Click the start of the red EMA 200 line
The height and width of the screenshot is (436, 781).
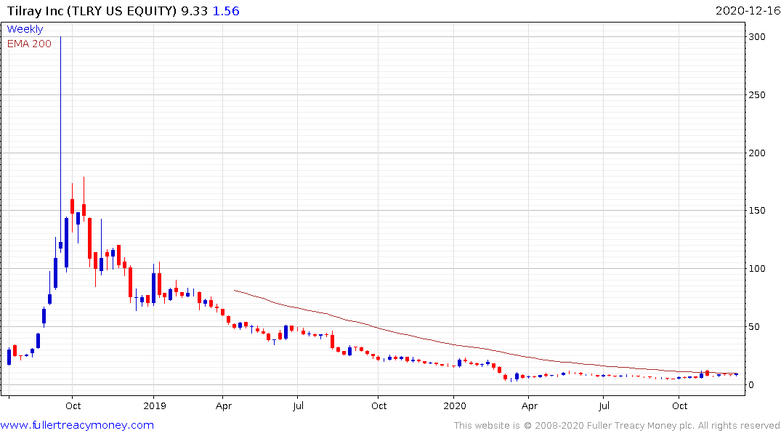[234, 290]
